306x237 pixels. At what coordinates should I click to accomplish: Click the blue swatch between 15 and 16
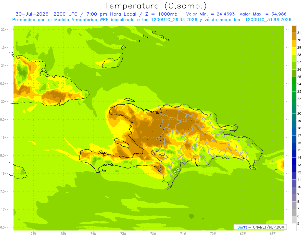(x=294, y=146)
